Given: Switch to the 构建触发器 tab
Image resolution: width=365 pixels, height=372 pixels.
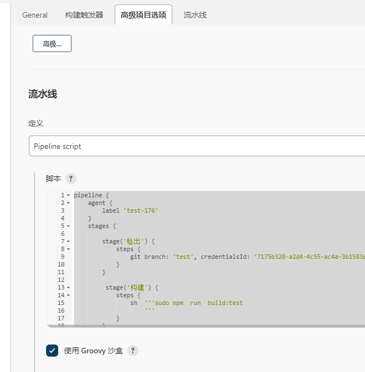Looking at the screenshot, I should pos(84,15).
